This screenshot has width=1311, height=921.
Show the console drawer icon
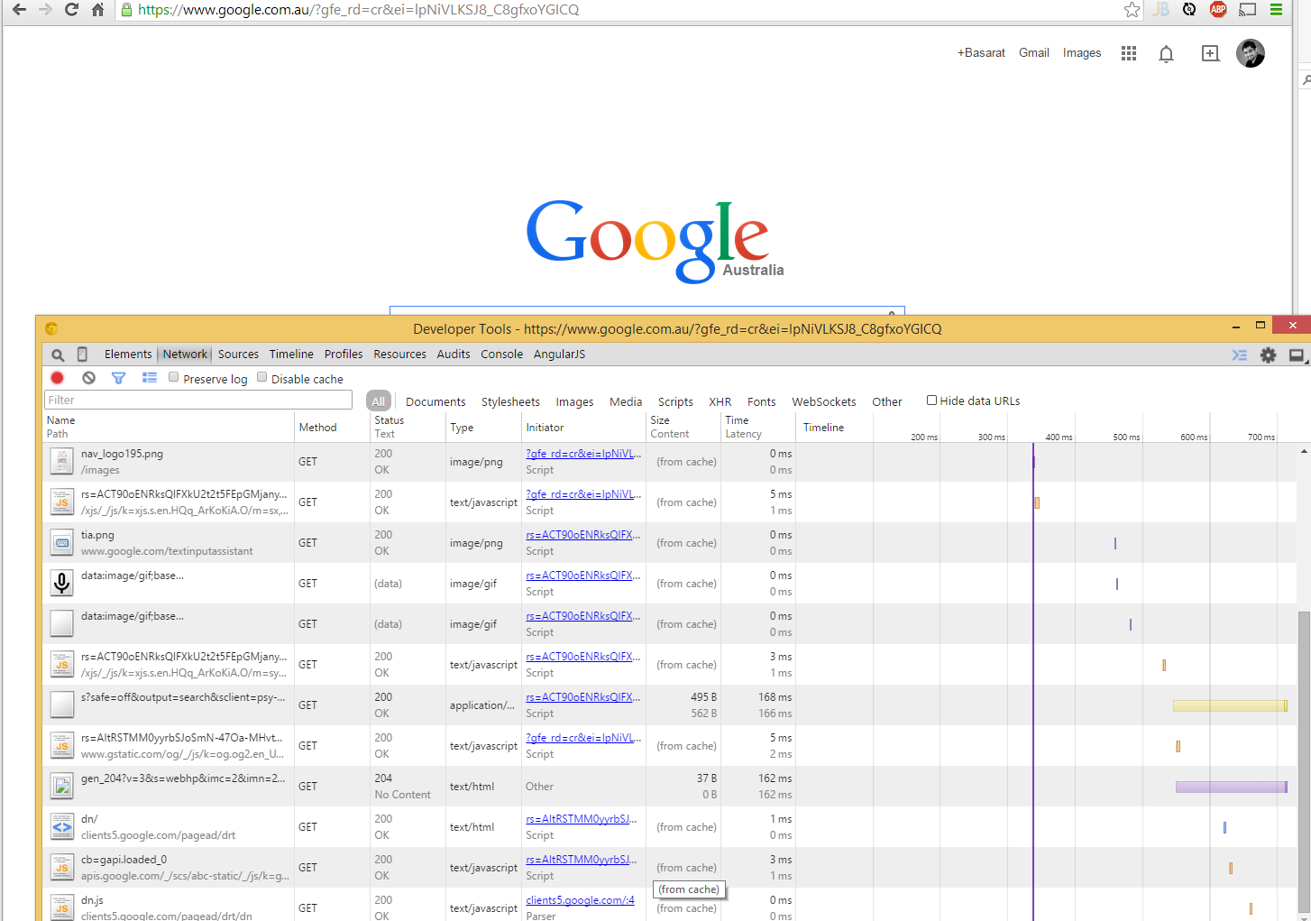coord(1240,355)
